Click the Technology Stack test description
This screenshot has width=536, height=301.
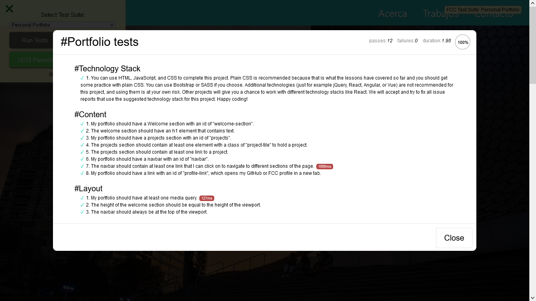(267, 89)
